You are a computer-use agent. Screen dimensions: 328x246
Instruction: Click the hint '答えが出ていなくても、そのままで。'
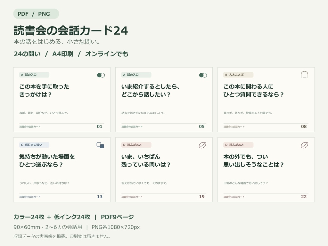[145, 183]
